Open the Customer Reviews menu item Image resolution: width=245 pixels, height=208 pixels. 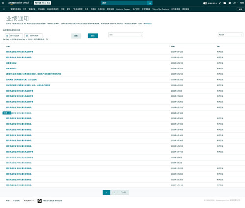coord(123,9)
